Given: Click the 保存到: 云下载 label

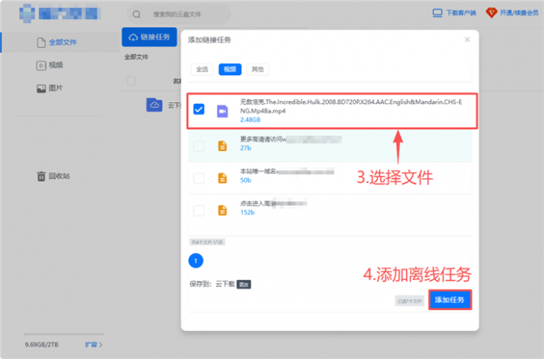Looking at the screenshot, I should (212, 285).
